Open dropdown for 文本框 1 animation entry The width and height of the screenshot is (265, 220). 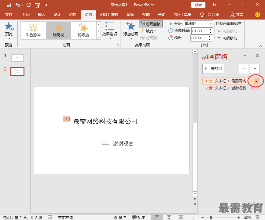coord(256,81)
